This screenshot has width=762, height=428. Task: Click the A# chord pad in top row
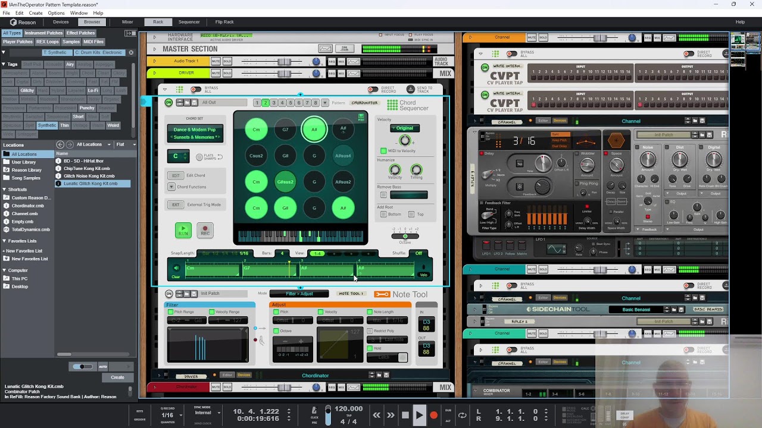pos(314,130)
